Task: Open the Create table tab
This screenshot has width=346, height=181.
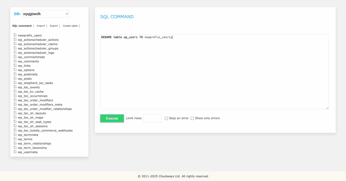Action: (x=70, y=26)
